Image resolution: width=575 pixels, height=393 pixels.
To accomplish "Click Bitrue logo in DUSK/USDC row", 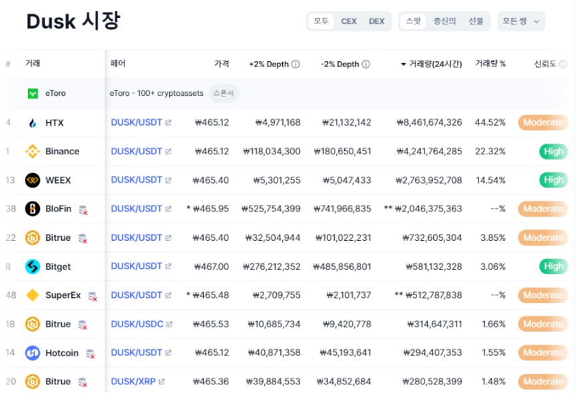I will click(33, 324).
